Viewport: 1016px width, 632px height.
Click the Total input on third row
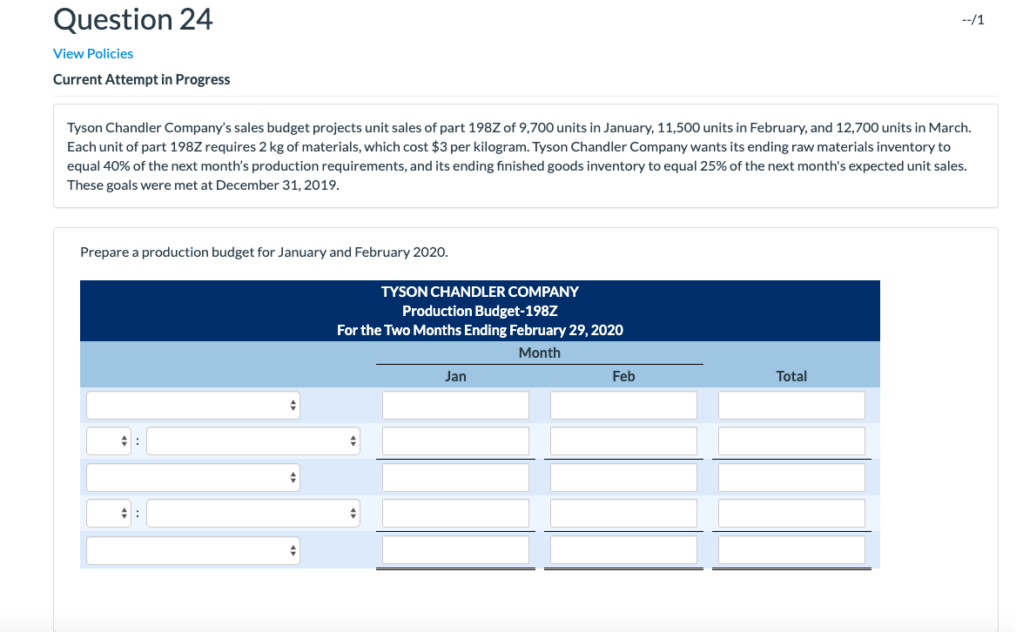(791, 476)
